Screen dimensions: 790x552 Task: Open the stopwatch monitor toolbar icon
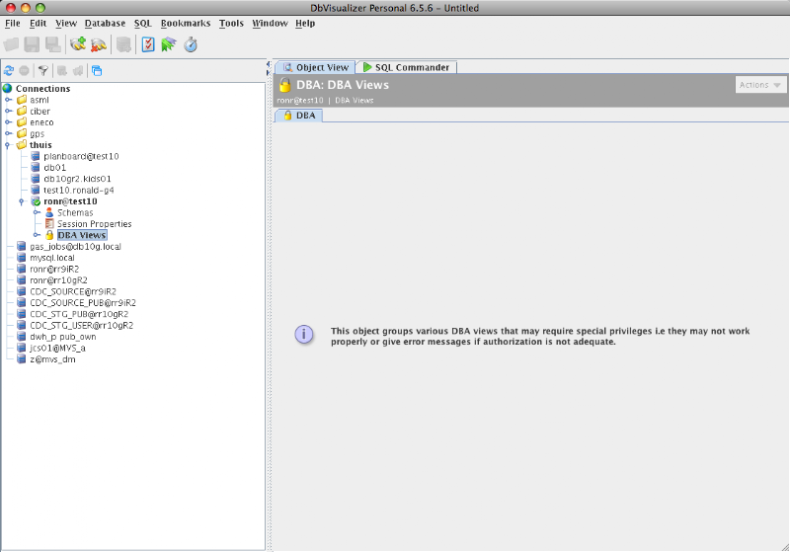pos(191,44)
